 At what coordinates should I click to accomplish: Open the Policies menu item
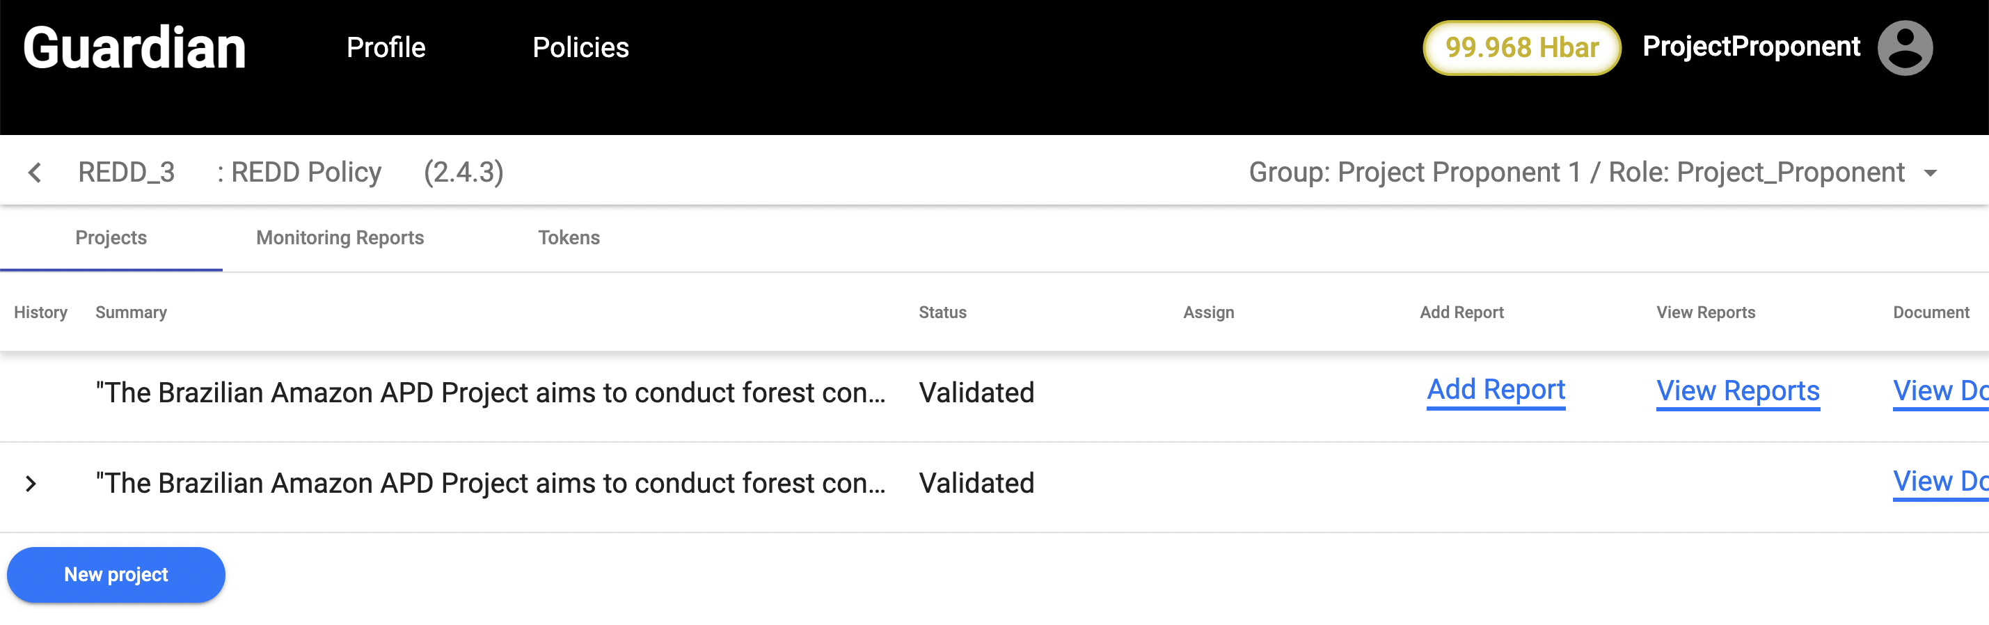click(x=580, y=48)
